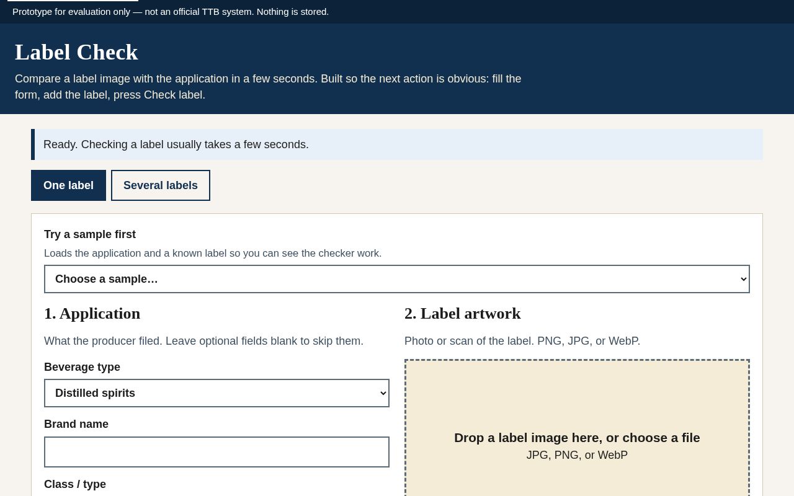Open the Choose a sample dropdown
Screen dimensions: 794x496
coord(397,279)
